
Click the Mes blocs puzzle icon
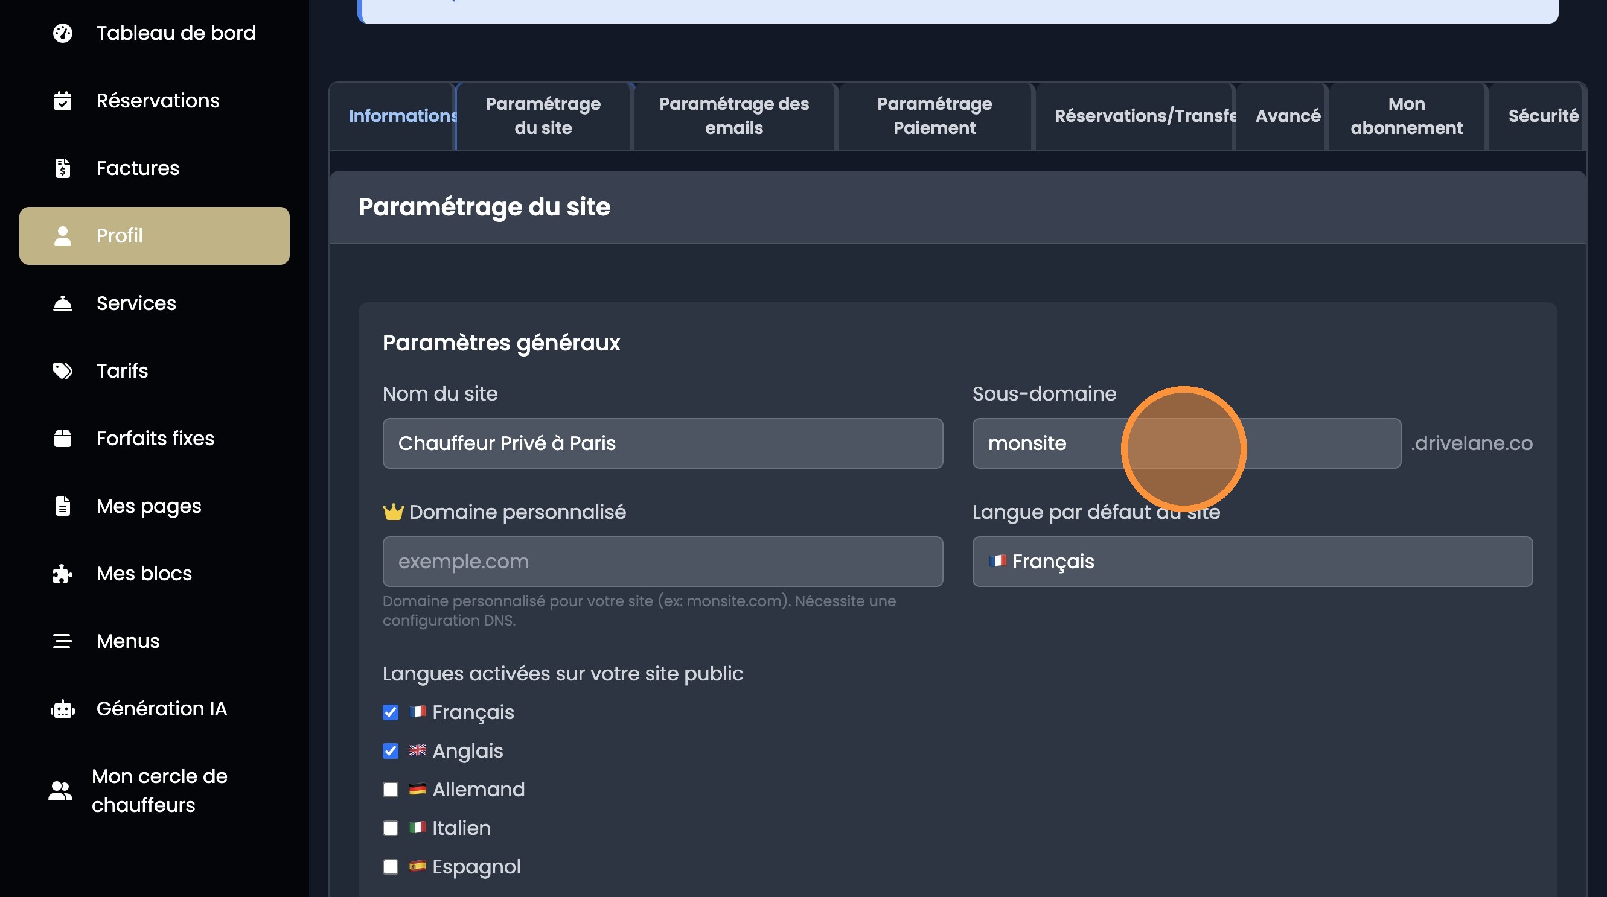(62, 574)
